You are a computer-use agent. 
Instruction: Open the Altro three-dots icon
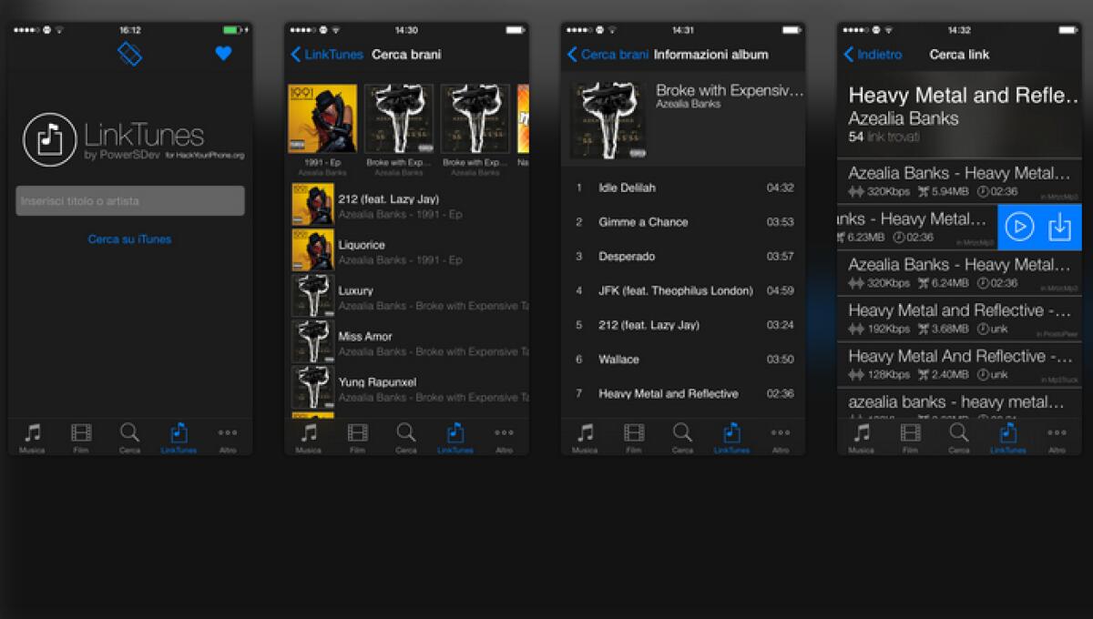click(227, 434)
